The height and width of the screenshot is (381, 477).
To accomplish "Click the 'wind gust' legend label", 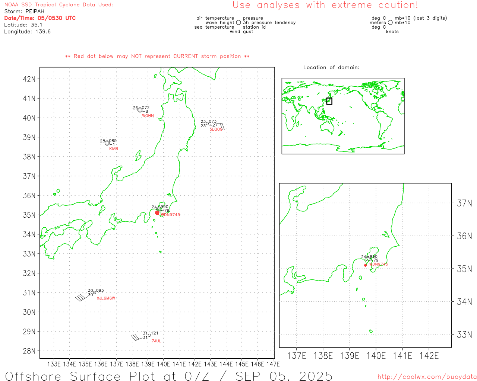I will (x=241, y=32).
